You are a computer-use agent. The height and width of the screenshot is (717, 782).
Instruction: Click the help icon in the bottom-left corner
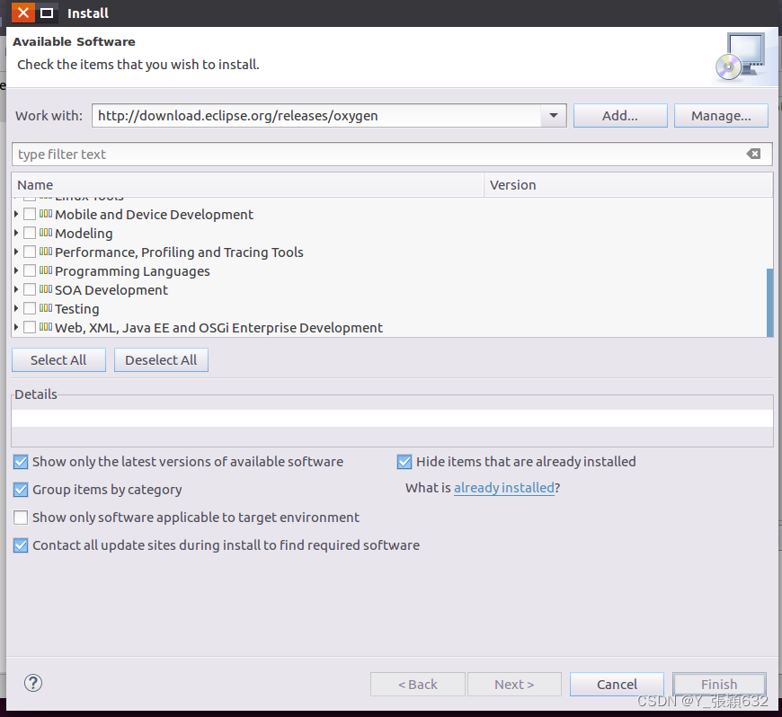pyautogui.click(x=32, y=683)
